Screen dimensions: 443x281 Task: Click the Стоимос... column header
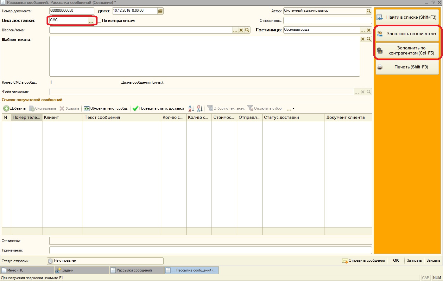click(x=224, y=118)
